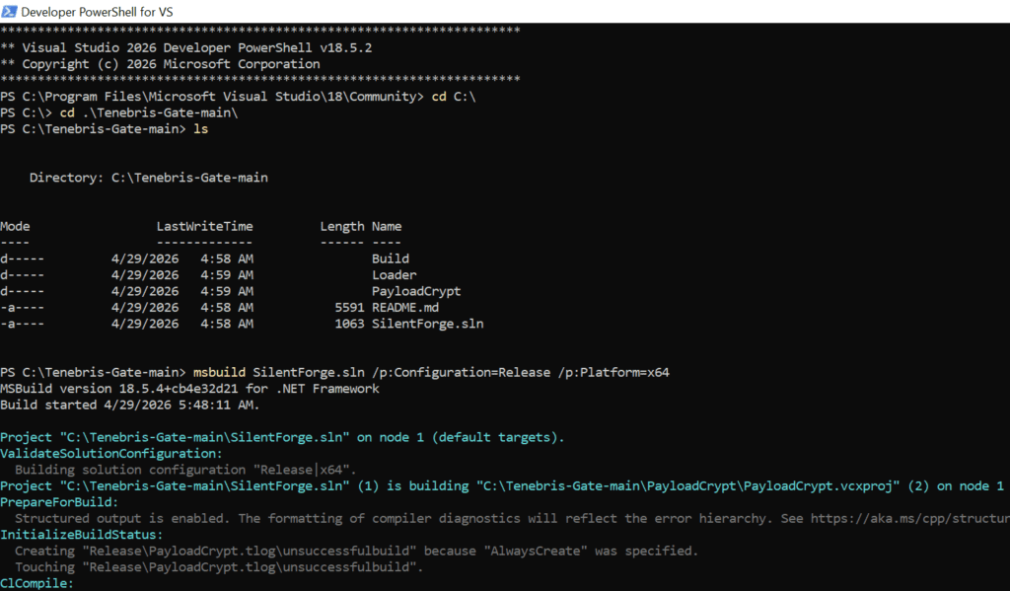This screenshot has height=591, width=1010.
Task: Click the 'PayloadCrypt' directory name in listing
Action: (416, 291)
